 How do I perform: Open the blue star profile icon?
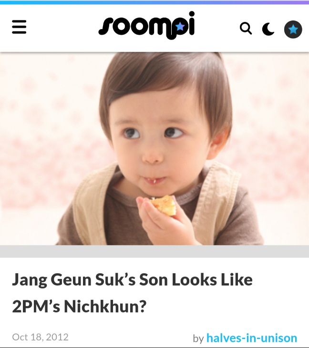293,29
